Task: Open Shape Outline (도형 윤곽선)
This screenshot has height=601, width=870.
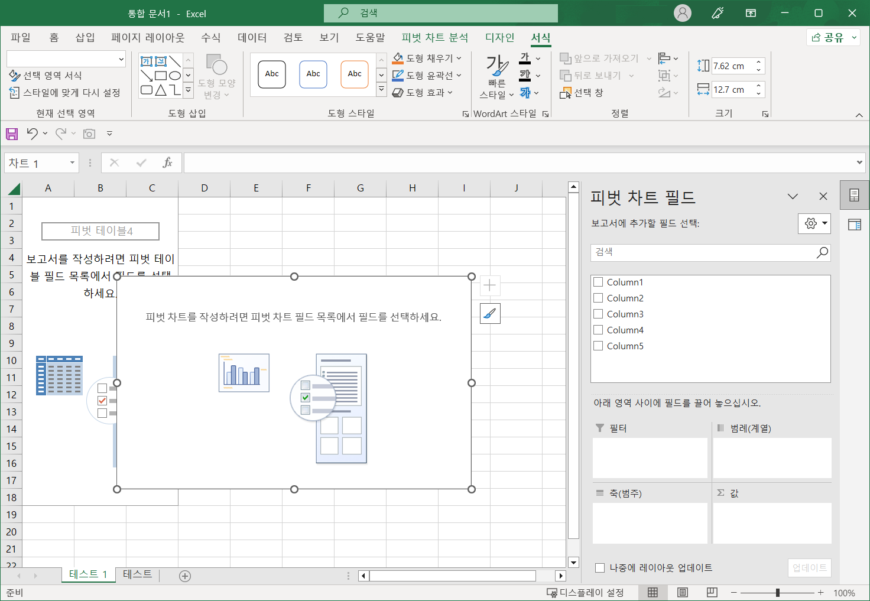Action: click(x=427, y=76)
